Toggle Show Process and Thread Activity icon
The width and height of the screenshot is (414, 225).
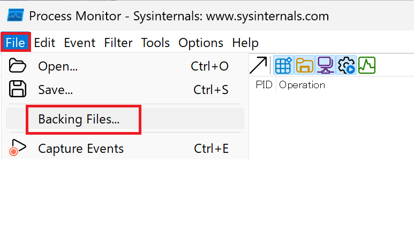click(x=346, y=65)
